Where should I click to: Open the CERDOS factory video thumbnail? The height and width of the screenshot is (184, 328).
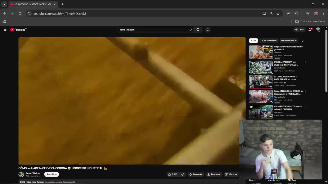pos(261,96)
